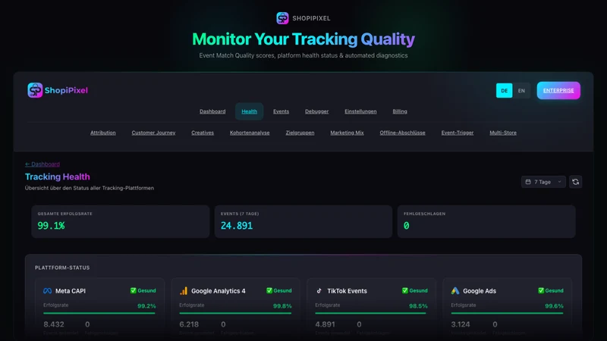Click the 99.6% rate on Google Ads

point(554,306)
